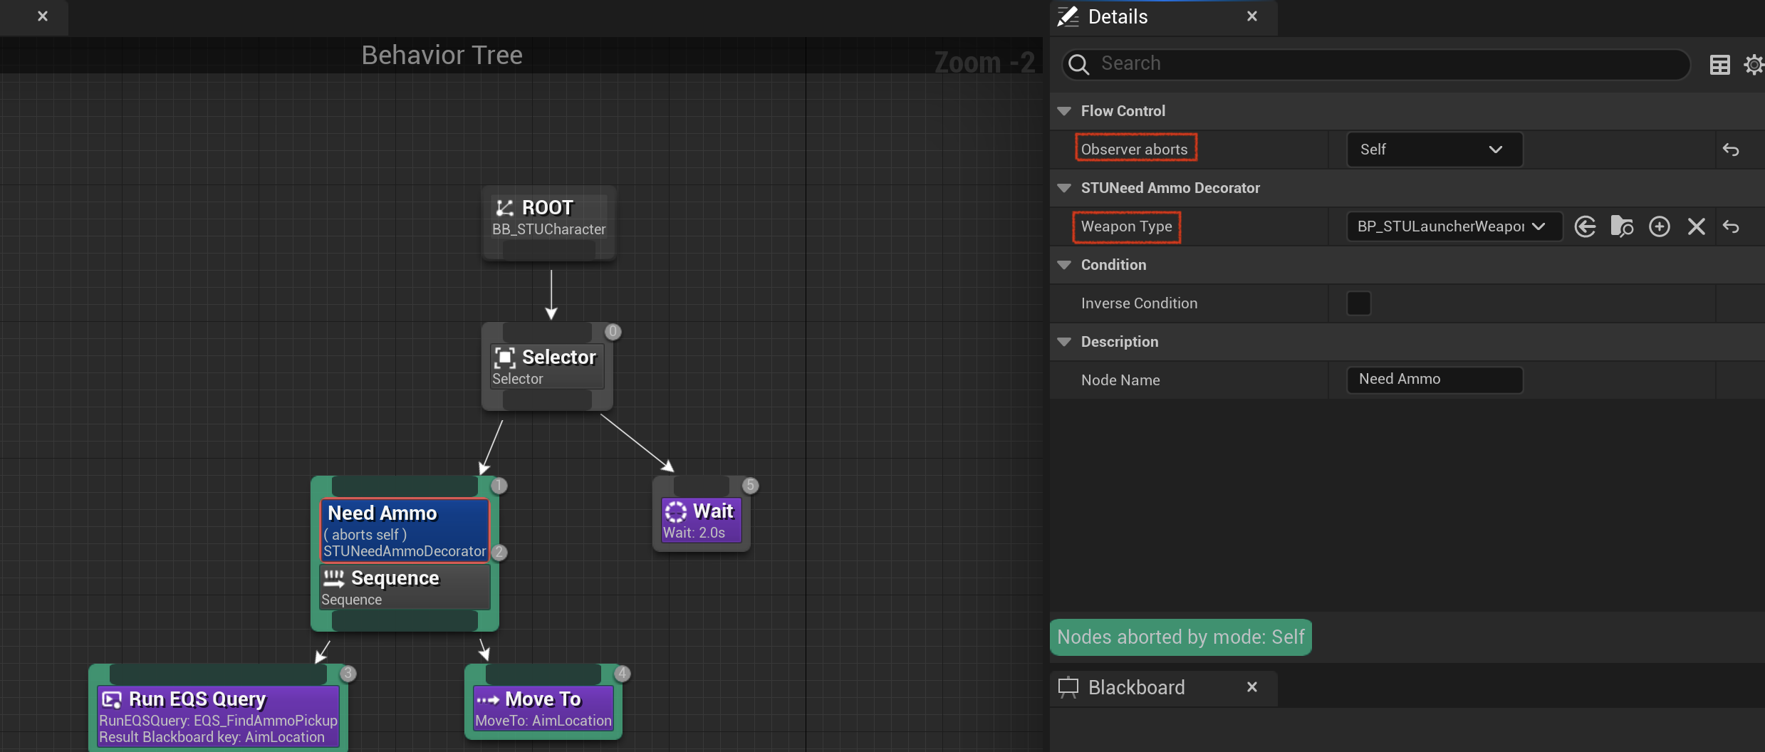
Task: Open the Weapon Type class dropdown
Action: point(1454,226)
